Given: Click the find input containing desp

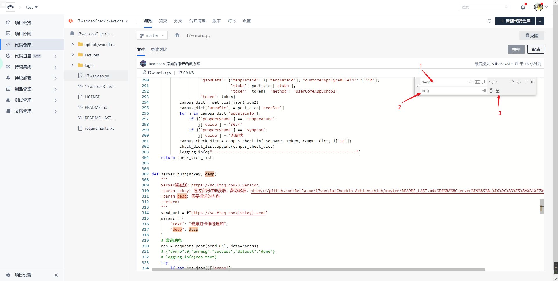Looking at the screenshot, I should pyautogui.click(x=443, y=82).
